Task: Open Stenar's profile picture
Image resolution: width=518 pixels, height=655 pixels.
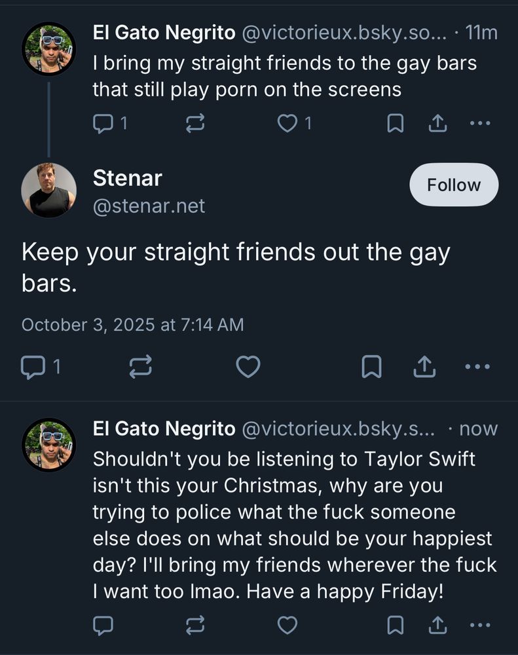Action: pos(48,190)
